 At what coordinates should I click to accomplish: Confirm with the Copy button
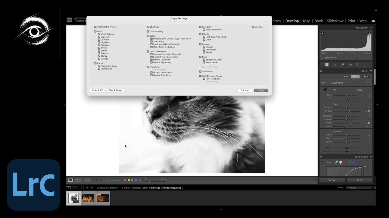pos(261,90)
